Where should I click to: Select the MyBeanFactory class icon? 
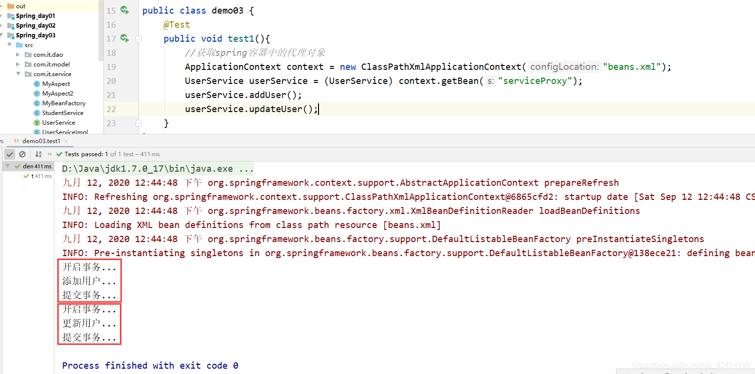click(x=37, y=103)
